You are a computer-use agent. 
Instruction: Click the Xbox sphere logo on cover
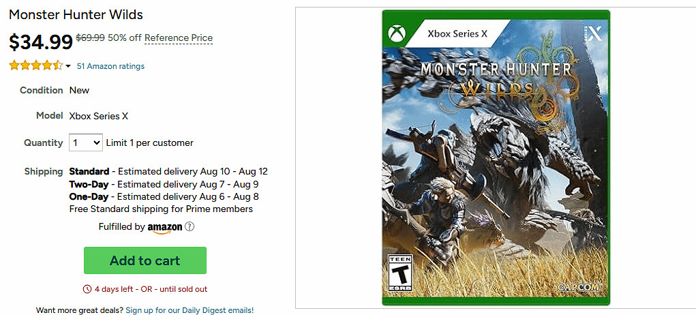(396, 33)
